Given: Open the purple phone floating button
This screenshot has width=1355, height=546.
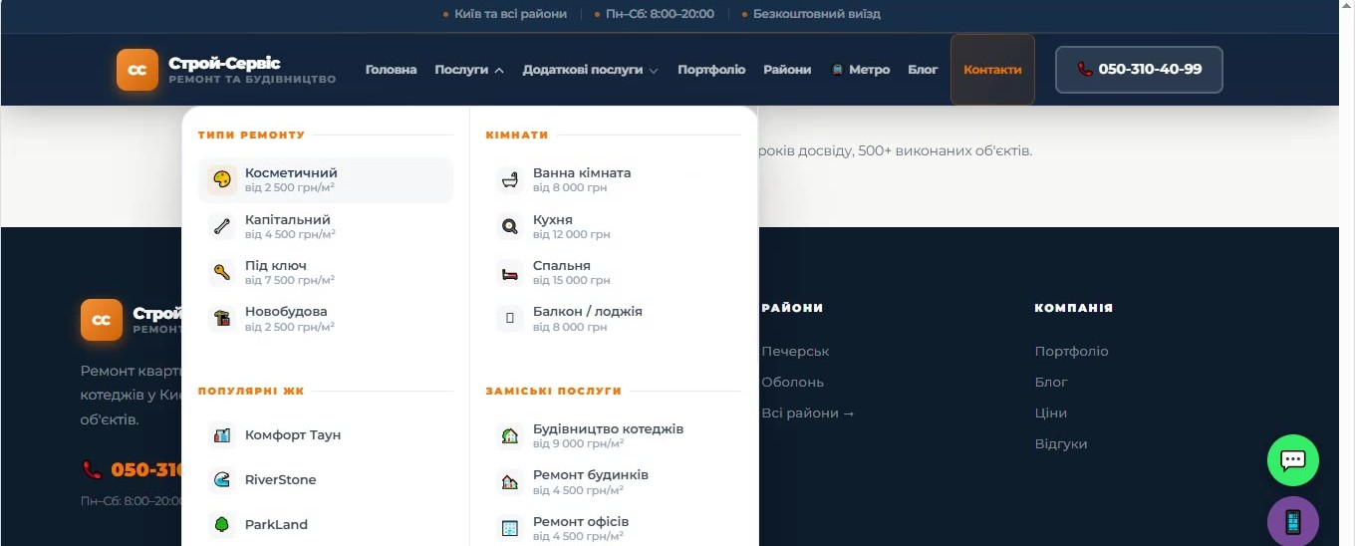Looking at the screenshot, I should [1293, 521].
